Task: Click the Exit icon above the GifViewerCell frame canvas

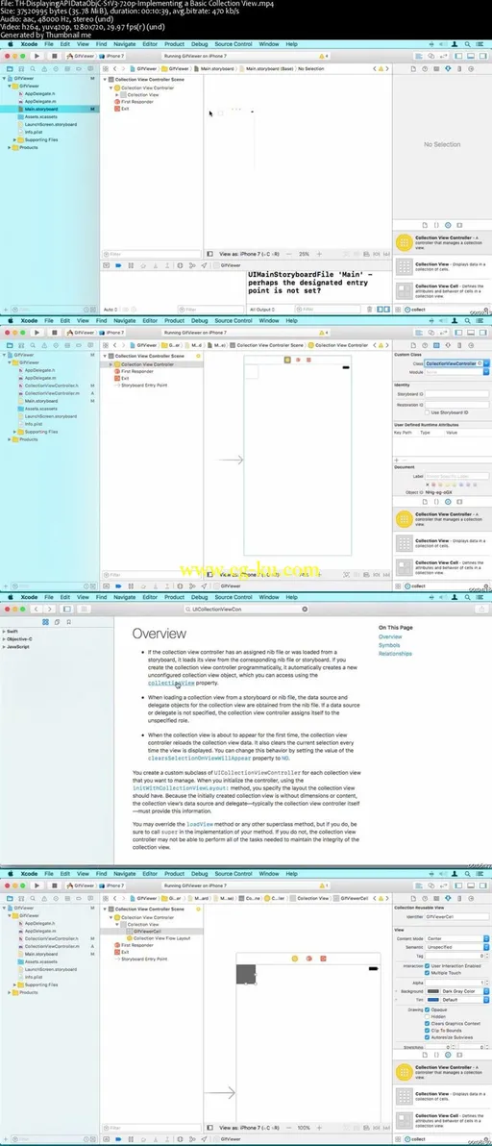Action: 323,959
